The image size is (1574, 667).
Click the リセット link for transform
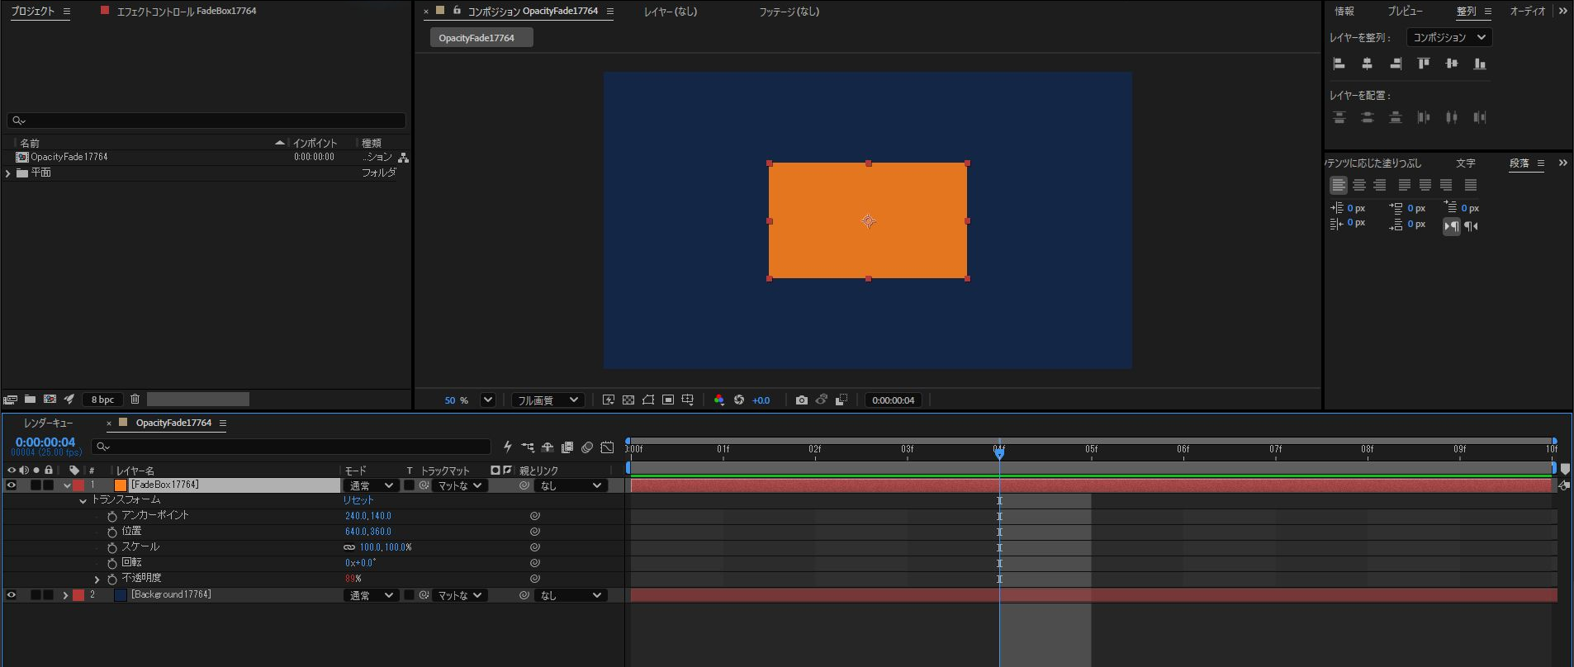point(358,500)
